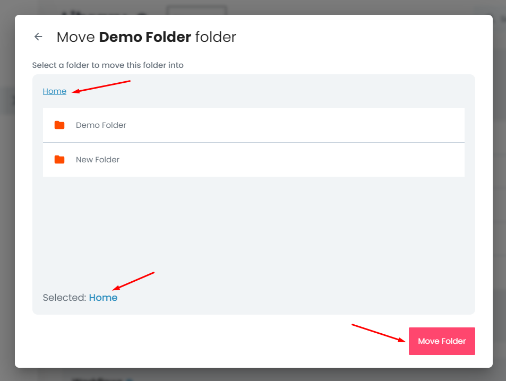The height and width of the screenshot is (381, 506).
Task: Click the 'Move Demo Folder folder' dialog title
Action: 147,37
